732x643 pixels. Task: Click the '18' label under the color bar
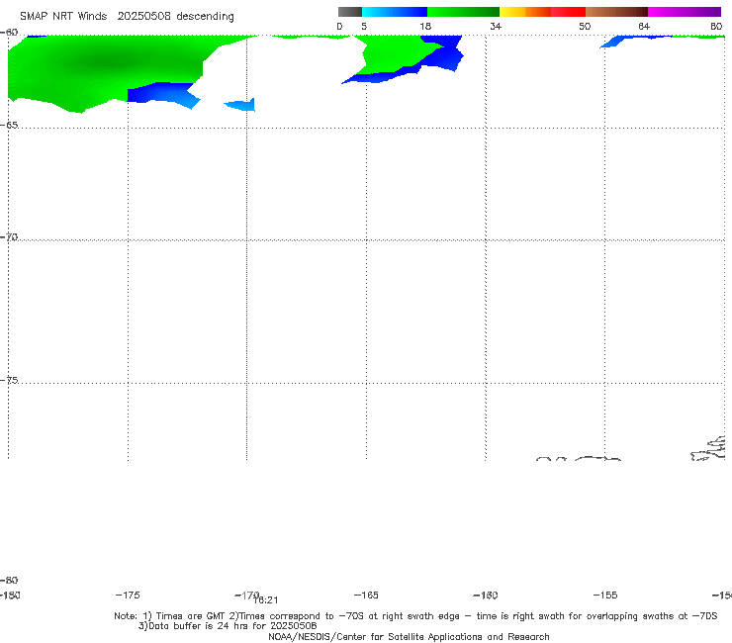click(425, 26)
